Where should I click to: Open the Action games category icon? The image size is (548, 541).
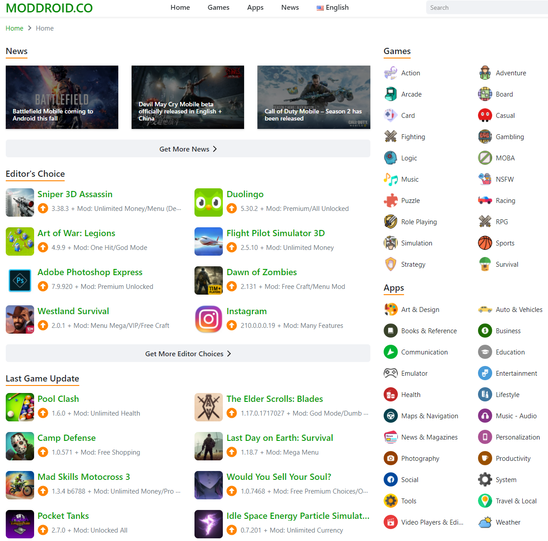click(x=390, y=73)
